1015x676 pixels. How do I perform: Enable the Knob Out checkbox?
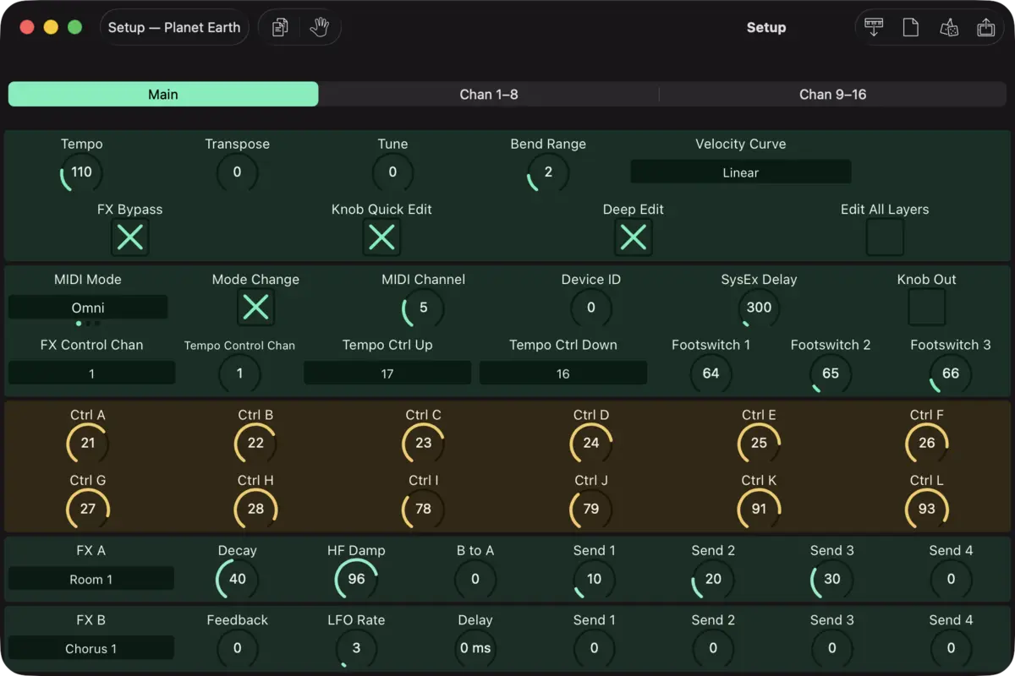927,308
